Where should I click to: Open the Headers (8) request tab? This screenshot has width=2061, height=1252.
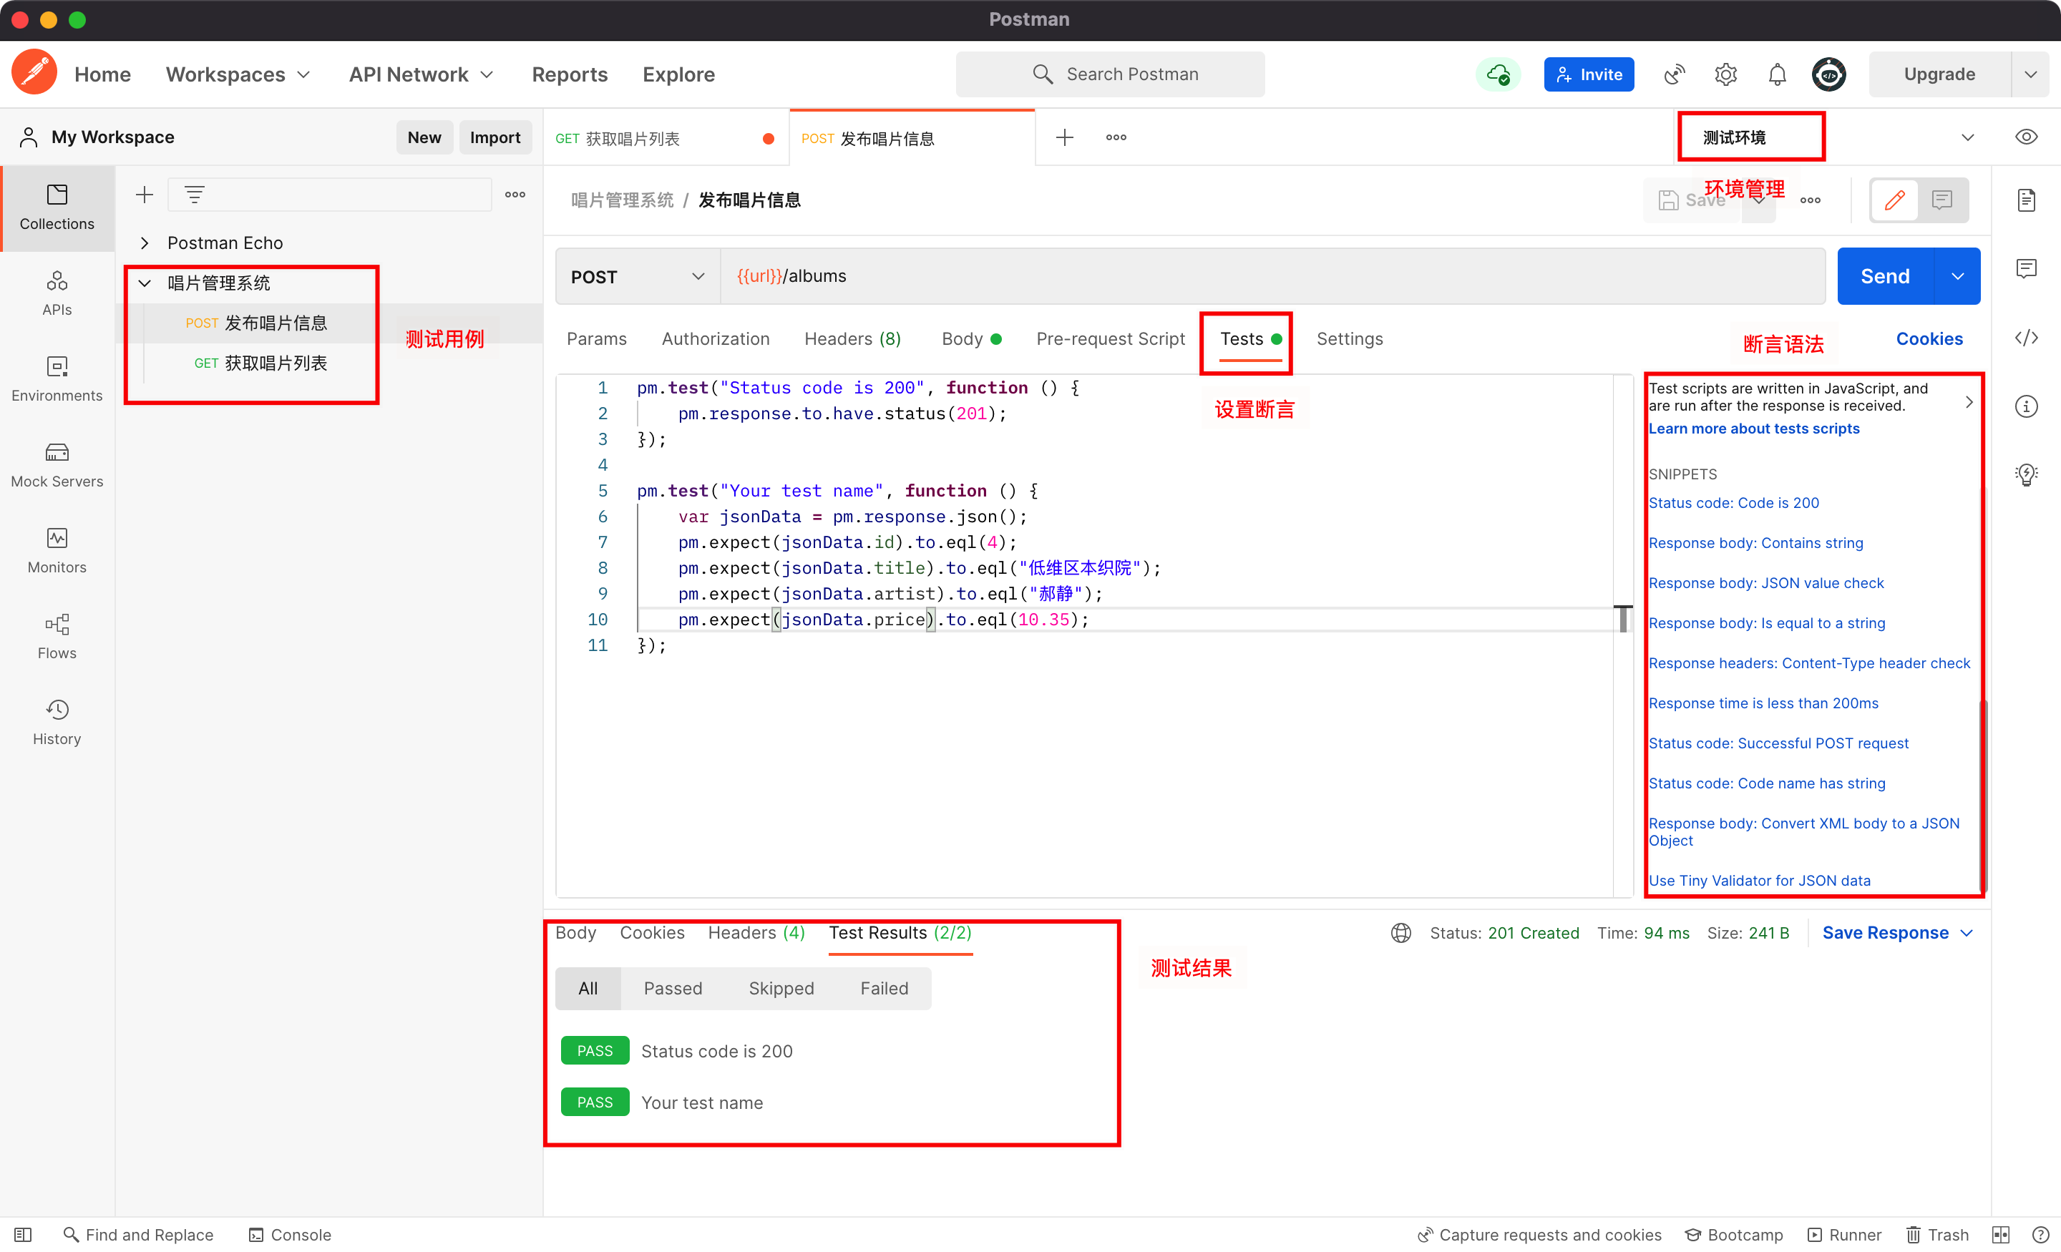pos(852,338)
